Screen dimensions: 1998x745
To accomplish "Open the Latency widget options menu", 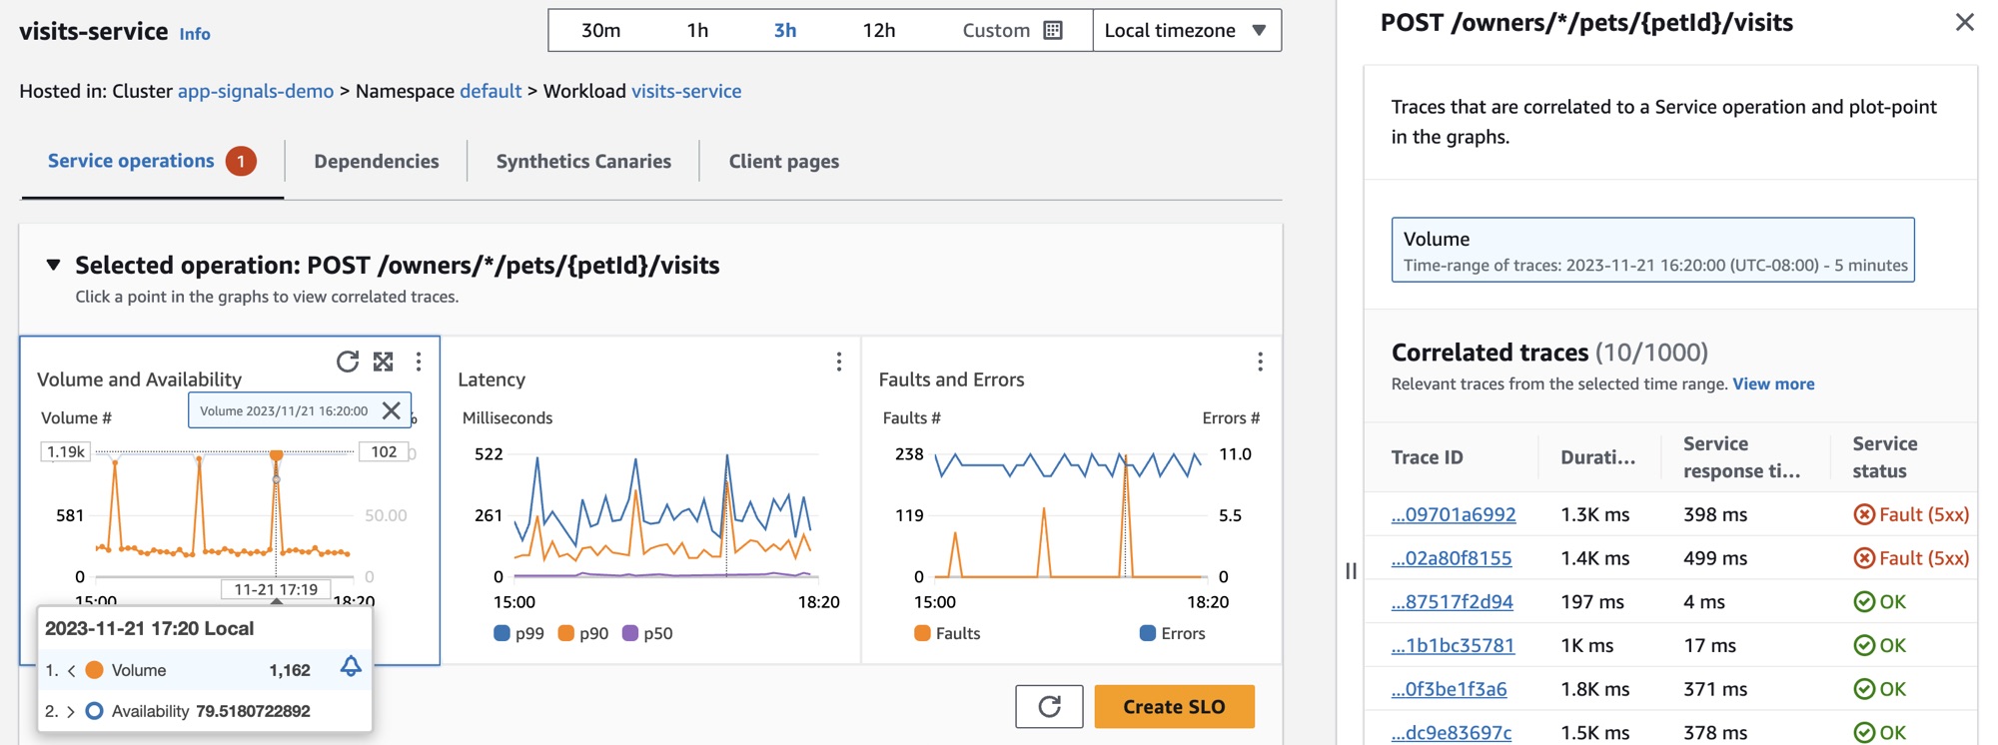I will click(x=839, y=362).
